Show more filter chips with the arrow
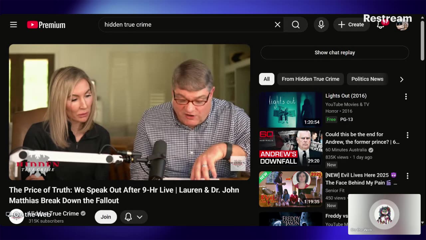 [401, 79]
